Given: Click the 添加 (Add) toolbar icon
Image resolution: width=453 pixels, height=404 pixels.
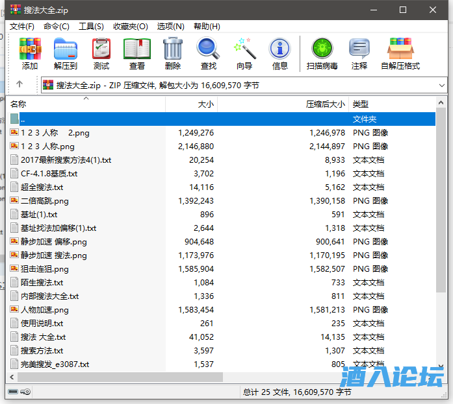Looking at the screenshot, I should pos(30,53).
